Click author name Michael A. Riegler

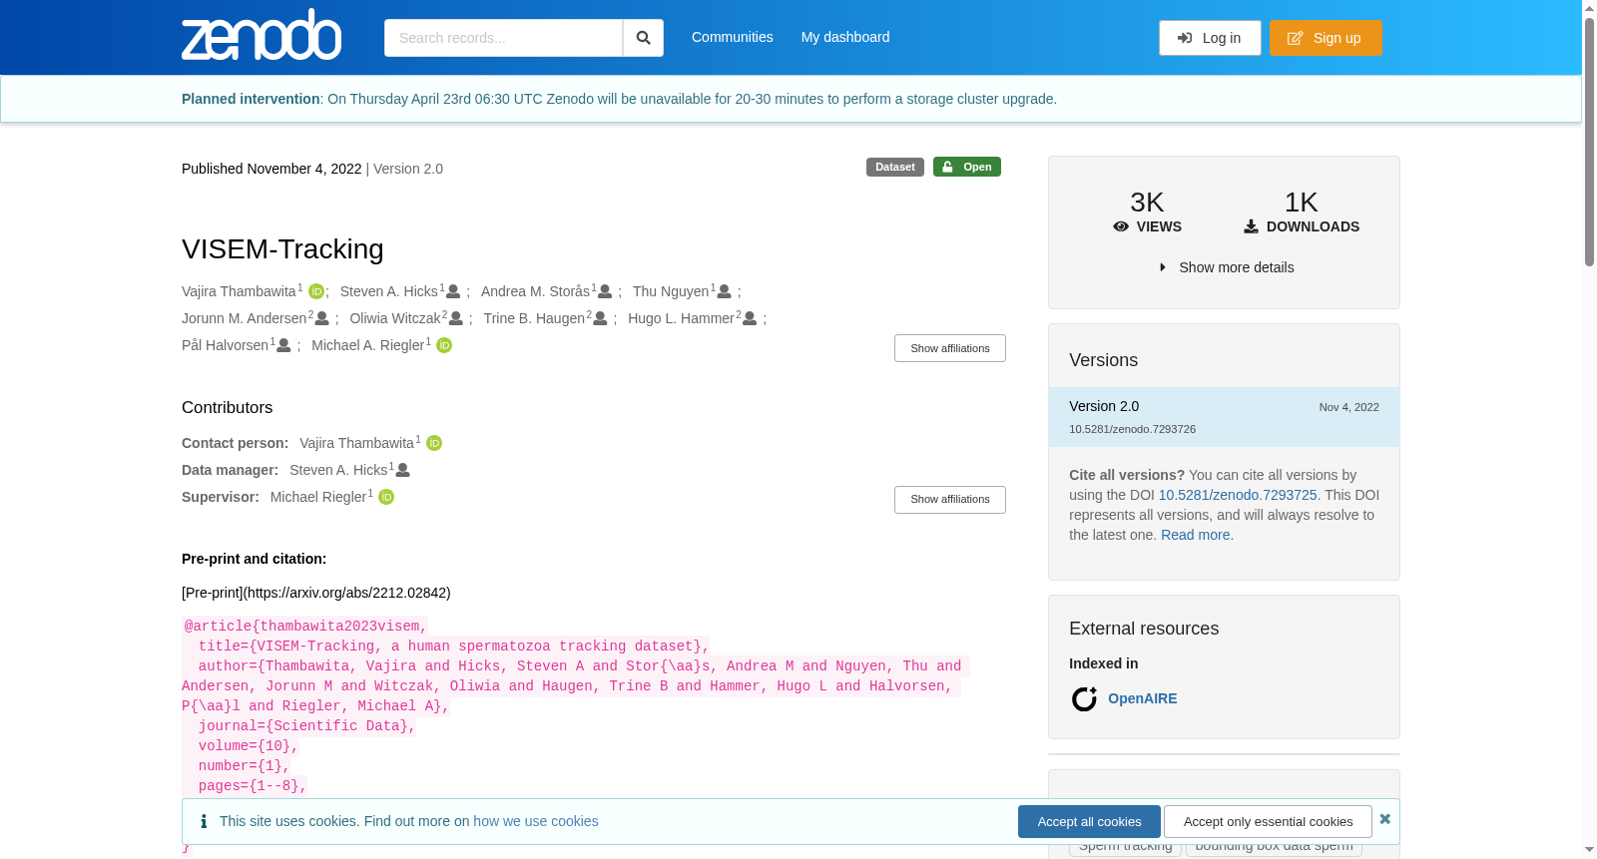(x=368, y=345)
